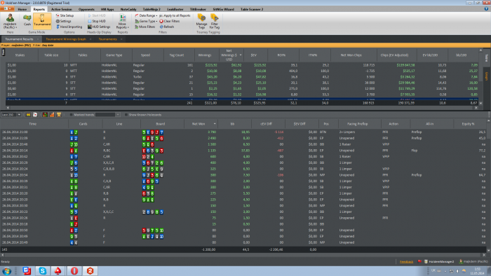Click the Stakes column header

[x=20, y=55]
